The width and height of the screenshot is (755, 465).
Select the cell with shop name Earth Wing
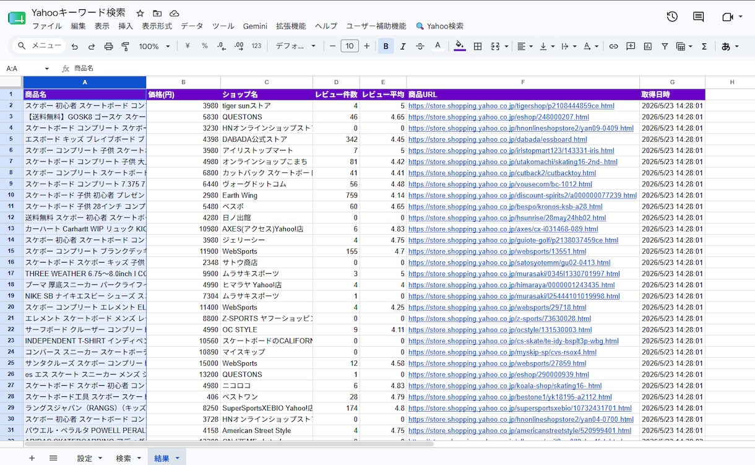click(267, 195)
